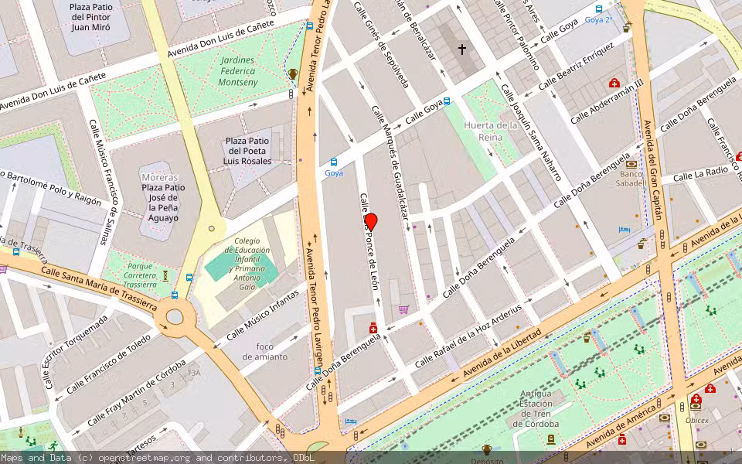Click hourglass icon in Parque Carretera Trassierra
Viewport: 742px width, 464px height.
tap(165, 275)
